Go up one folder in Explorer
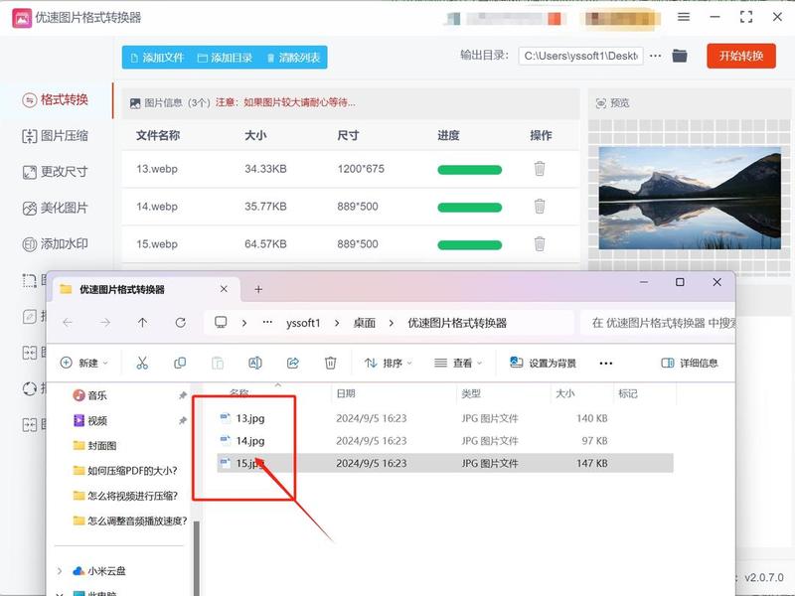This screenshot has width=795, height=596. [142, 322]
